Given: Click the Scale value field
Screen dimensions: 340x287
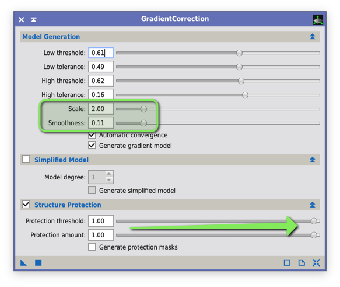Looking at the screenshot, I should point(101,109).
